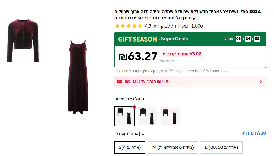Viewport: 274px width, 156px height.
Task: Click the lightning bolt icon in the upcoming price badge
Action: click(164, 54)
